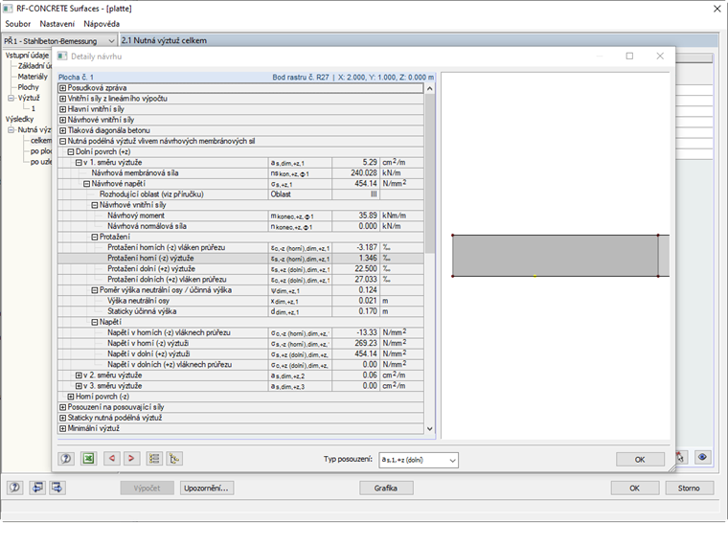Viewport: 728px width, 546px height.
Task: Click the Upozornění... button
Action: 206,488
